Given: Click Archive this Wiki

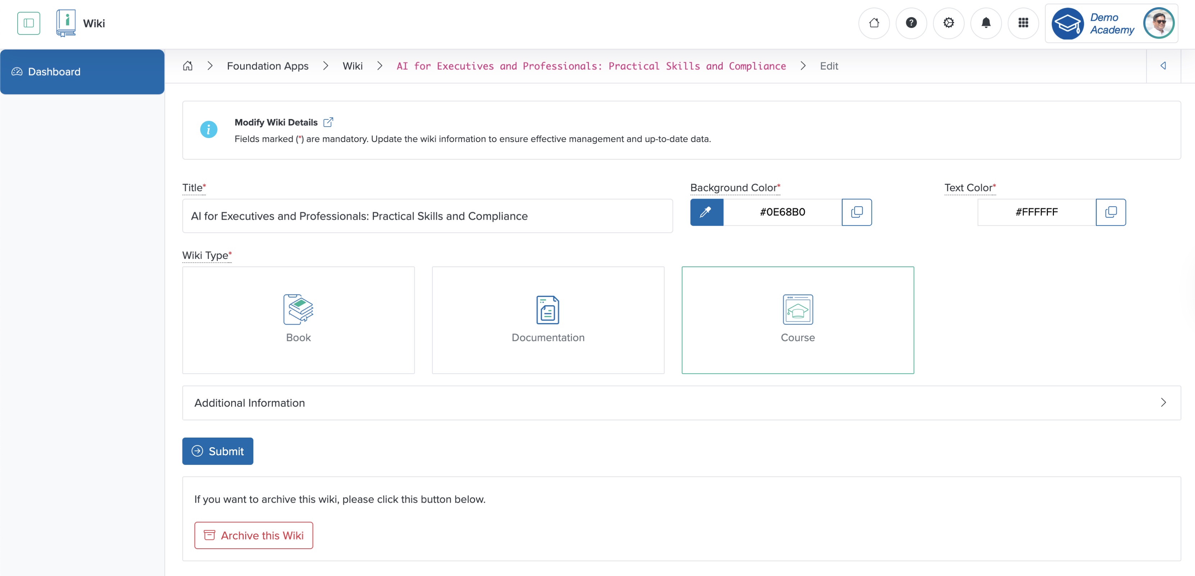Looking at the screenshot, I should 253,535.
